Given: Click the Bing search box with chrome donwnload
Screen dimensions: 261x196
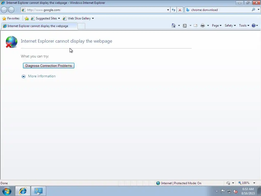Looking at the screenshot, I should click(218, 10).
